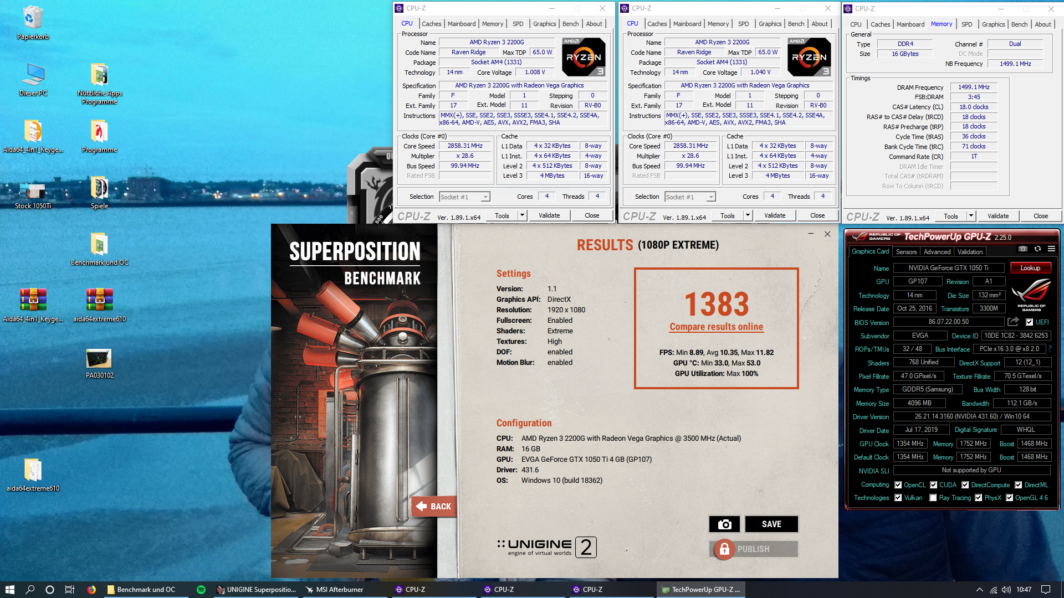Open Spotify from taskbar
1064x598 pixels.
coord(201,590)
